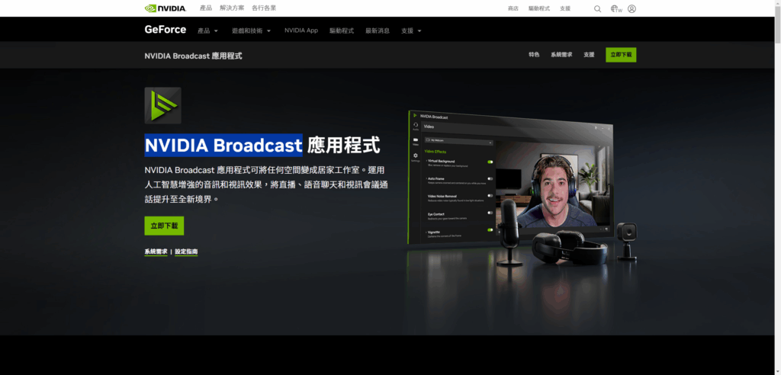Open the search magnifier icon
This screenshot has height=375, width=781.
(x=597, y=8)
